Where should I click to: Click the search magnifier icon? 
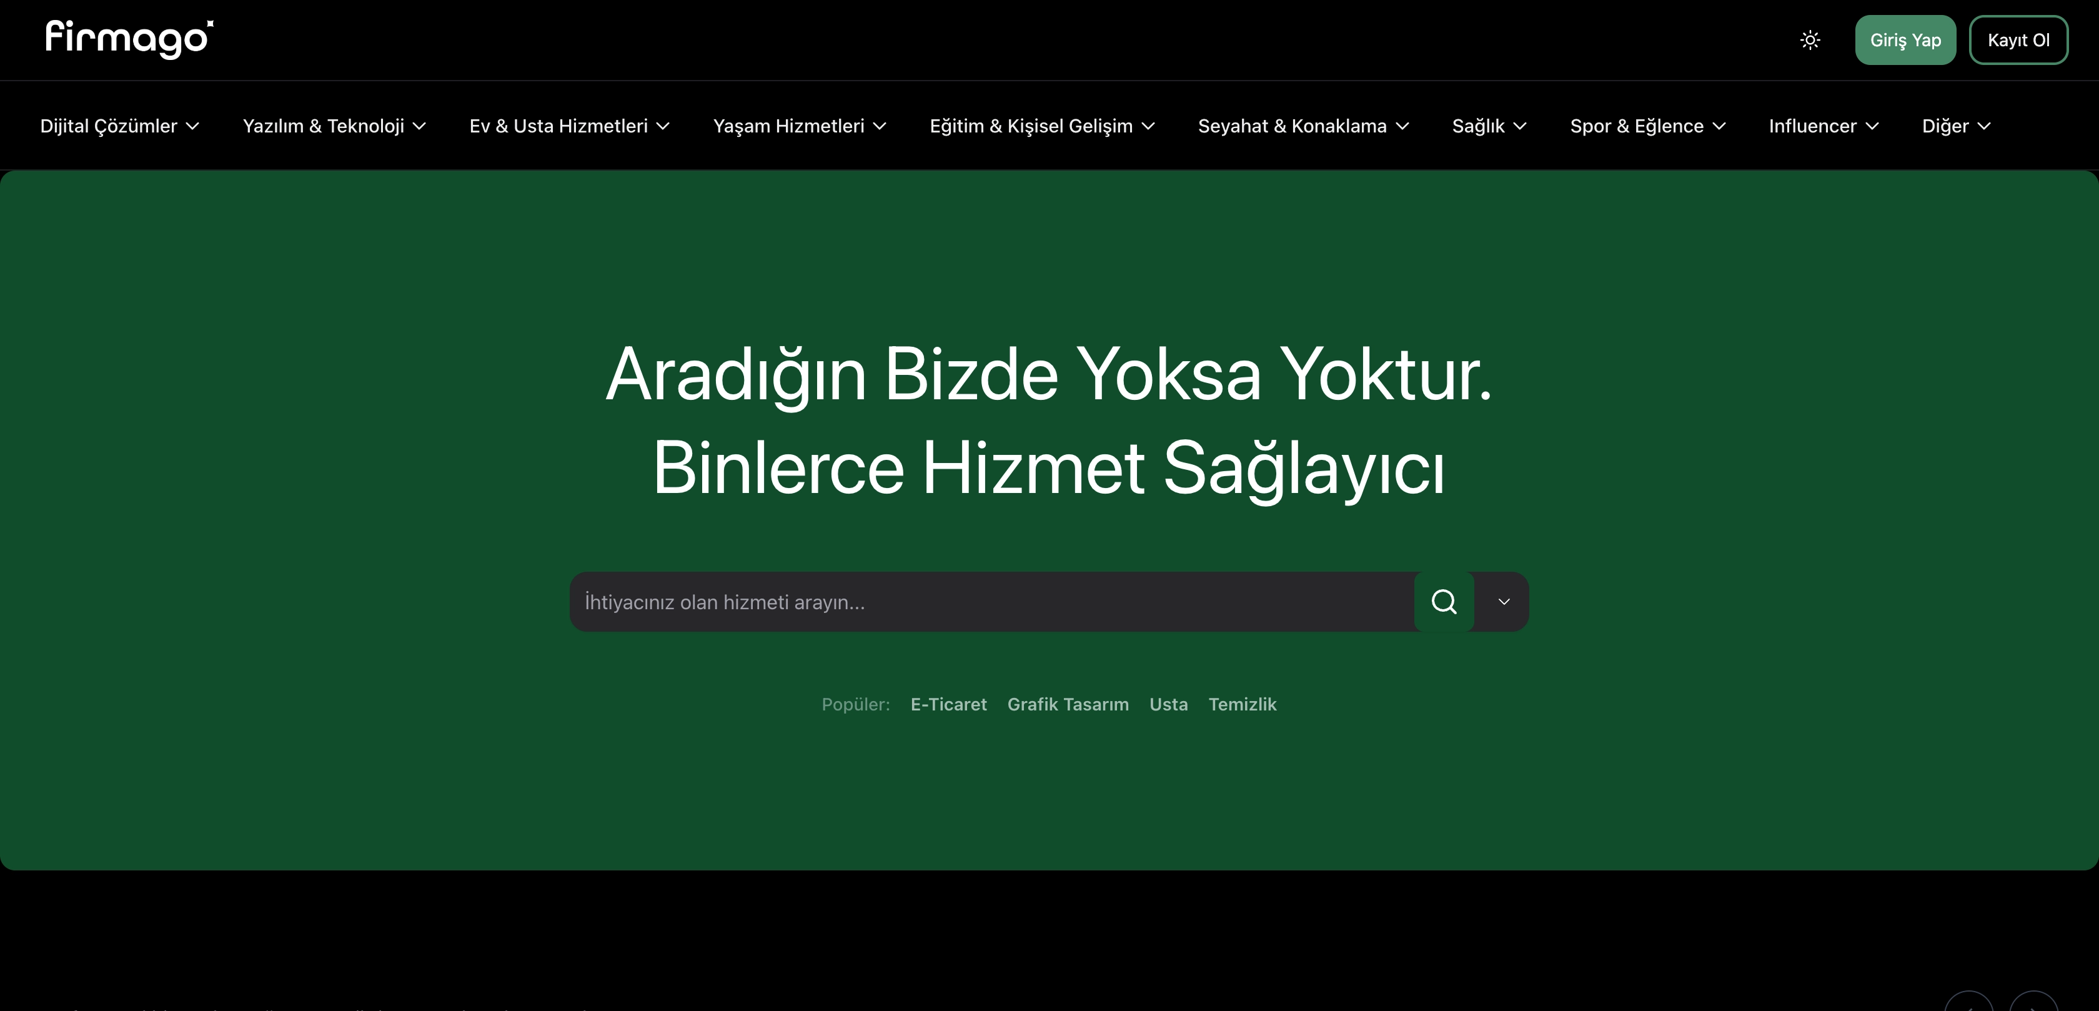point(1443,602)
